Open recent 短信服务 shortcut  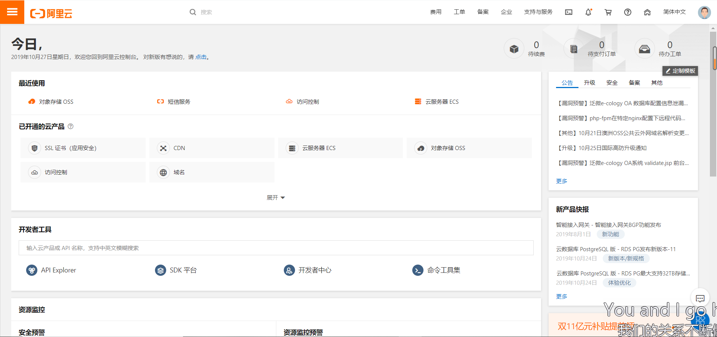(174, 102)
